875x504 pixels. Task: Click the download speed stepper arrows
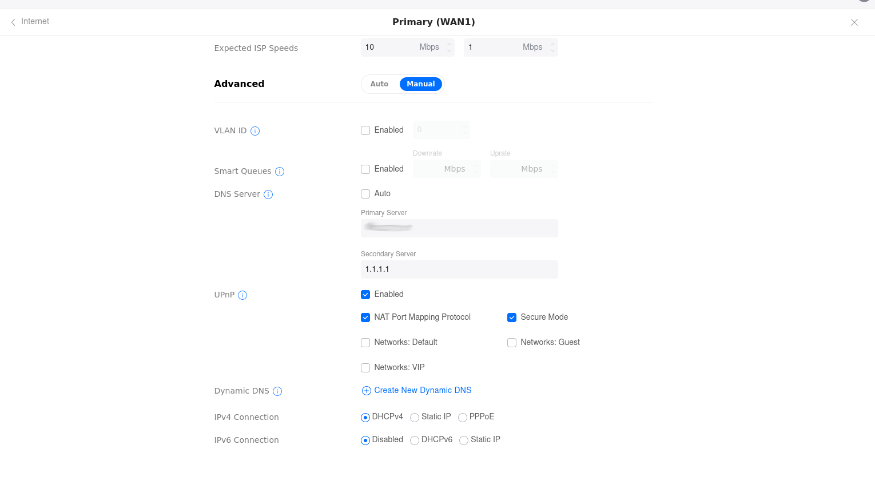(x=450, y=47)
